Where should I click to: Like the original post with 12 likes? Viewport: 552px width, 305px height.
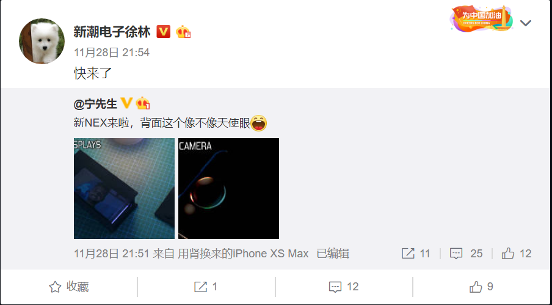tap(517, 254)
